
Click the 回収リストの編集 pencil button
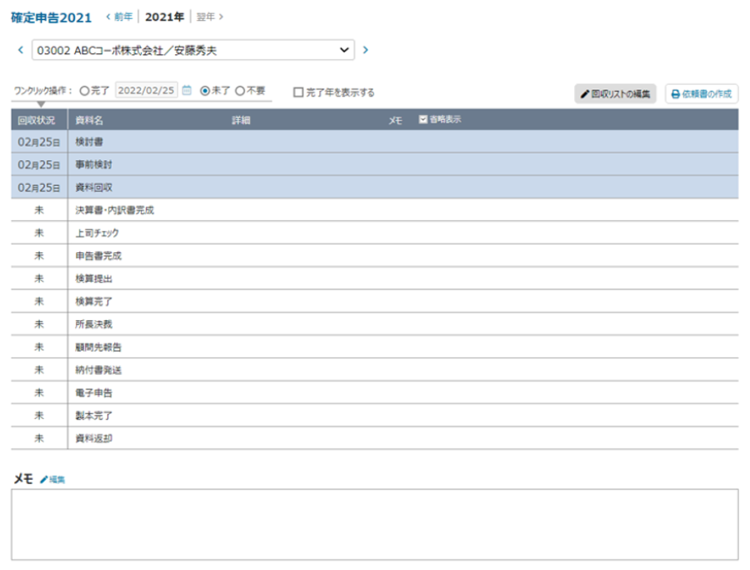point(616,94)
